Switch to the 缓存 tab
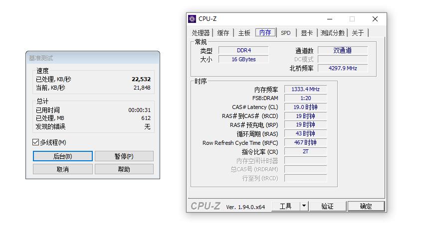Screen dimensions: 425x226 pyautogui.click(x=223, y=33)
